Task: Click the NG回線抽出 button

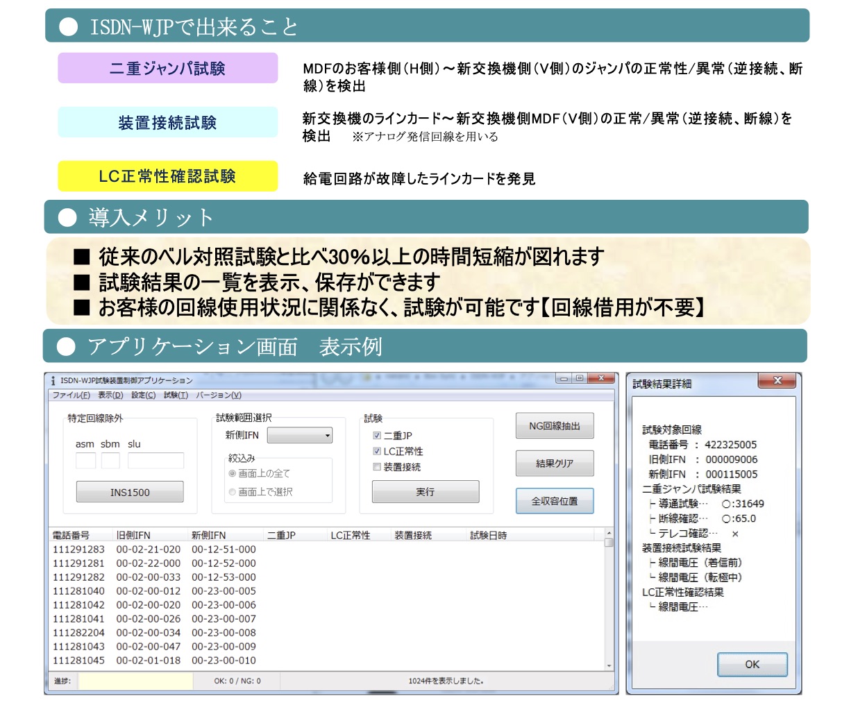Action: coord(555,426)
